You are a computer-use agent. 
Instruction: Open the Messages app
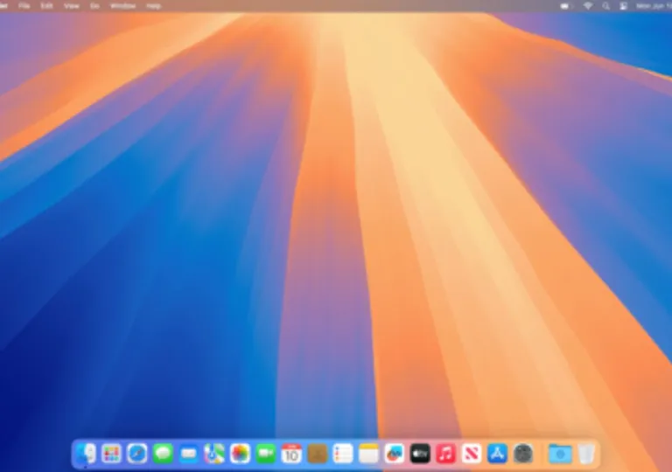[163, 453]
